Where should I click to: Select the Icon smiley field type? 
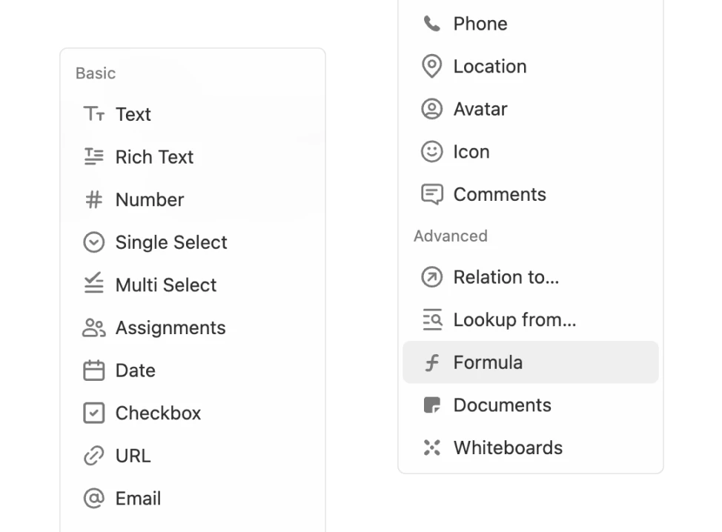click(x=432, y=151)
